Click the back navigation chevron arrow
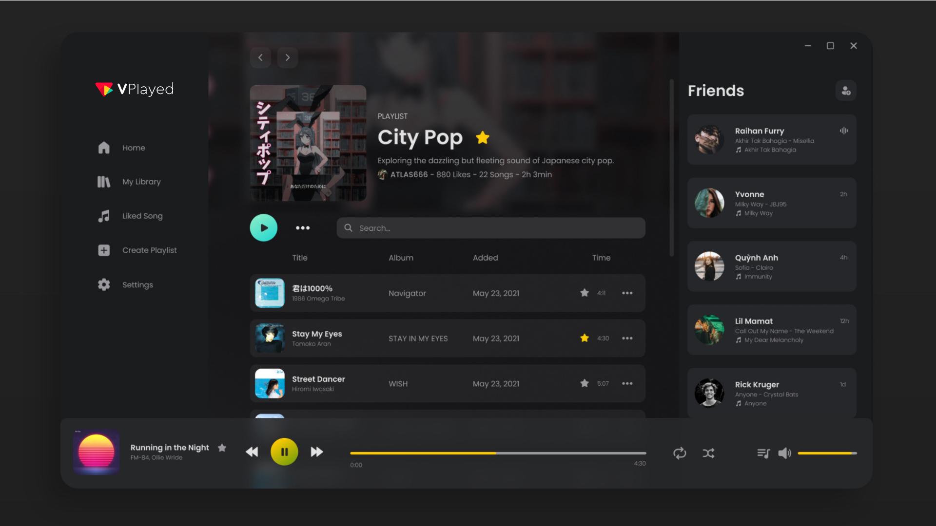Image resolution: width=936 pixels, height=526 pixels. (261, 57)
